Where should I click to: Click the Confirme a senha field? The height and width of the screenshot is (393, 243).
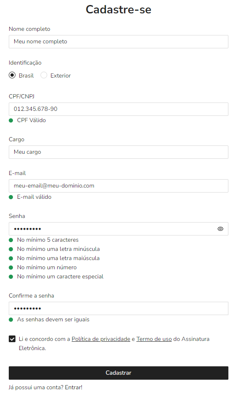click(x=119, y=308)
